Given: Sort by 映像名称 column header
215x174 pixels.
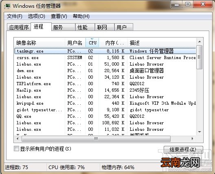Looking at the screenshot, I should tap(39, 43).
